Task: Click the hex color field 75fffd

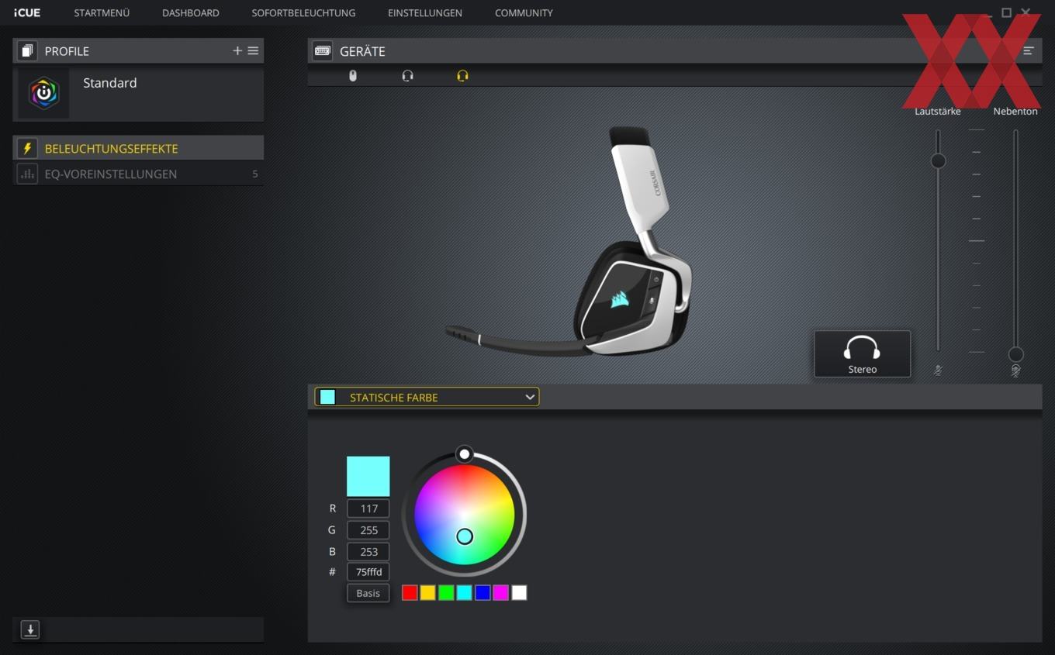Action: pyautogui.click(x=368, y=572)
